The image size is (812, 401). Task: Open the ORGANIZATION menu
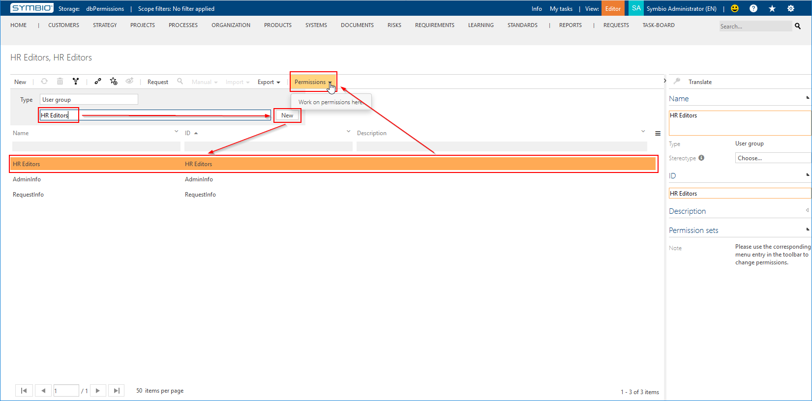click(231, 25)
